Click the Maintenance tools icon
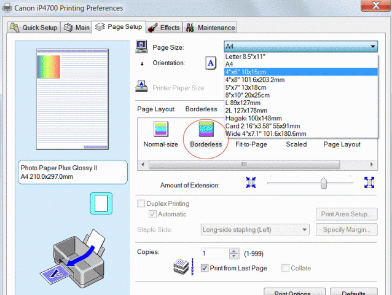 pos(190,28)
